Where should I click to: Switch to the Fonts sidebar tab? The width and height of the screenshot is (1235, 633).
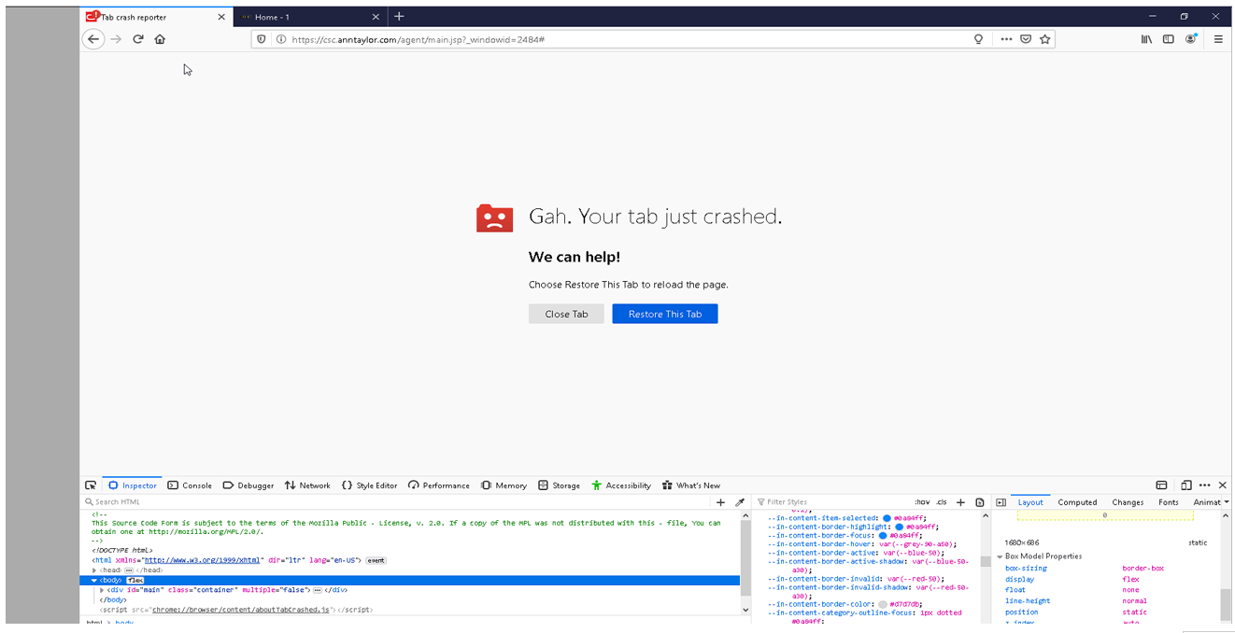tap(1169, 502)
